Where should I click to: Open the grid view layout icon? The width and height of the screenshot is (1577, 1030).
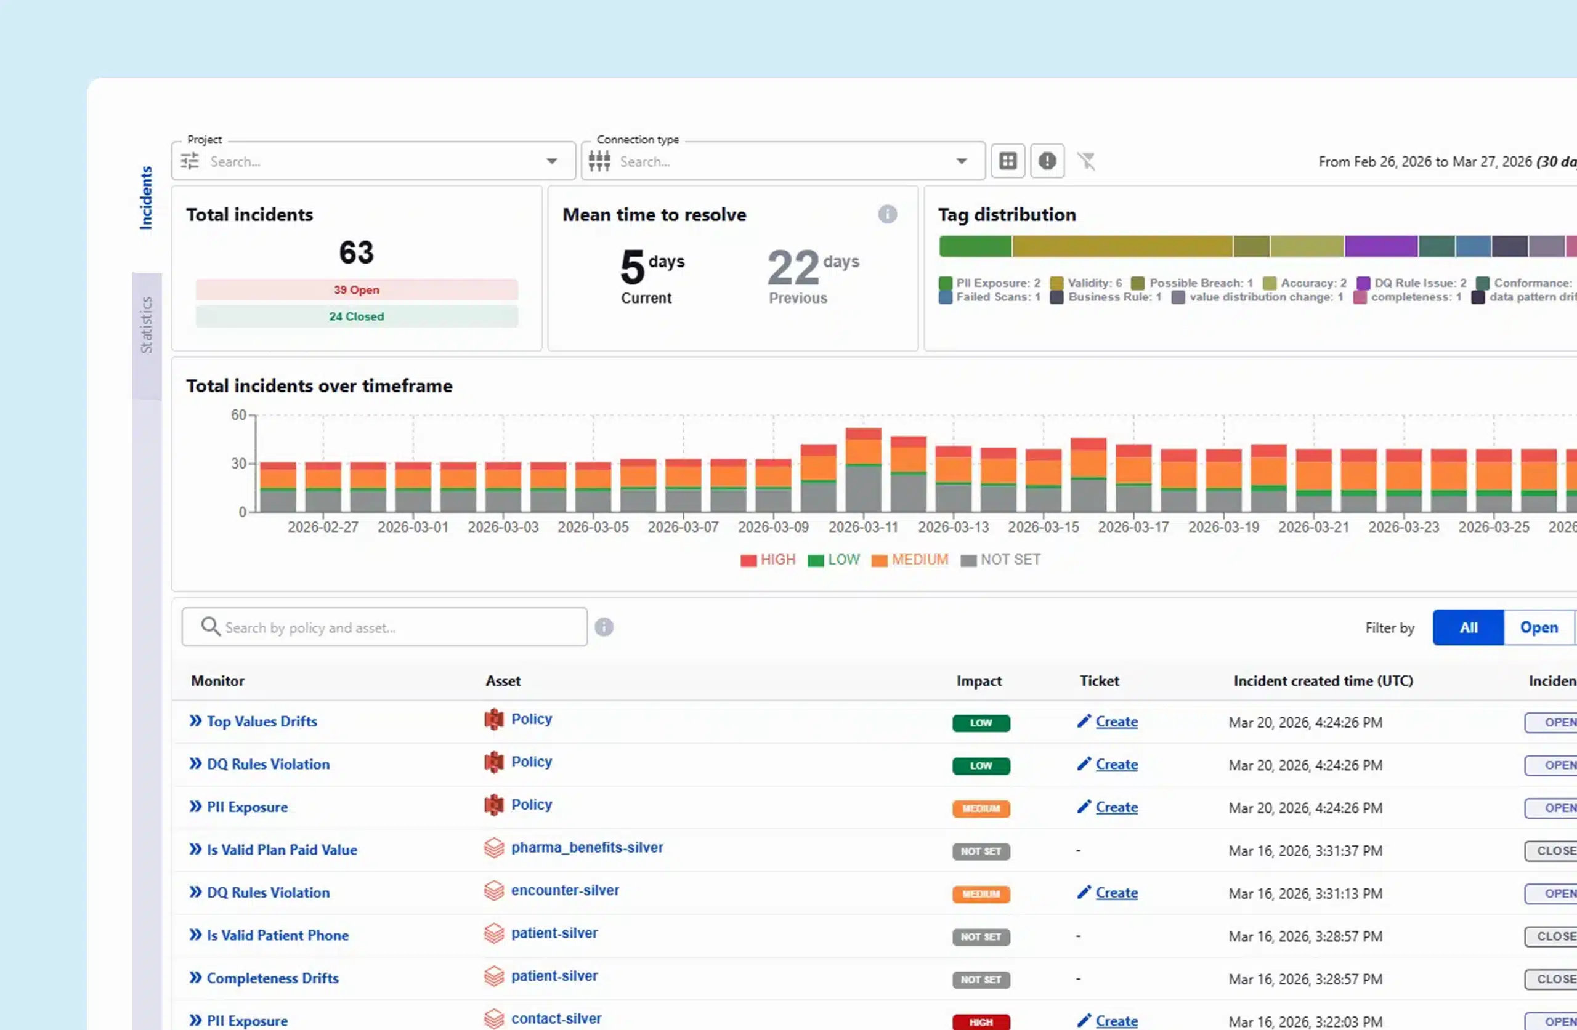click(1007, 161)
